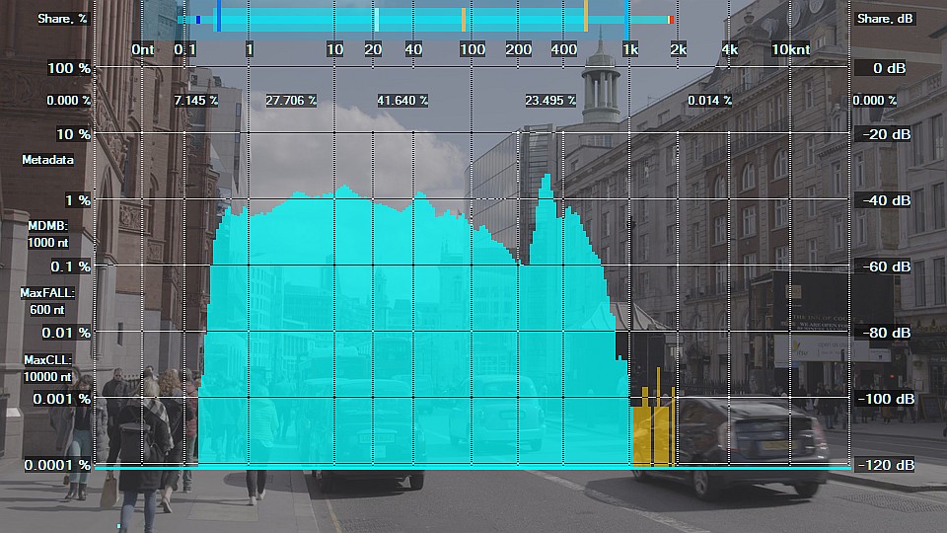This screenshot has width=947, height=533.
Task: Click the -120 dB scale label
Action: click(x=885, y=465)
